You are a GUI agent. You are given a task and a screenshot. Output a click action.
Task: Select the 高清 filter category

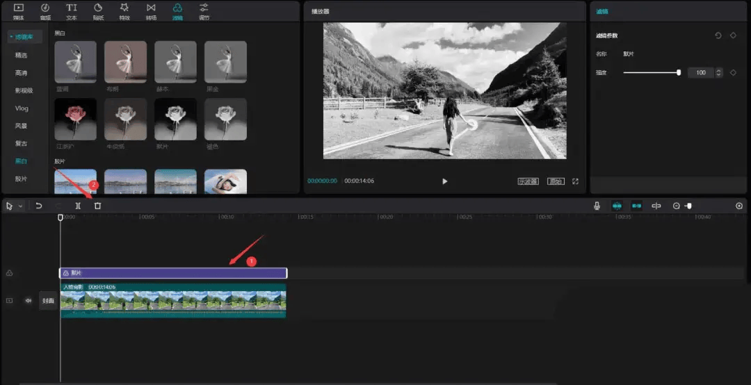click(x=21, y=73)
